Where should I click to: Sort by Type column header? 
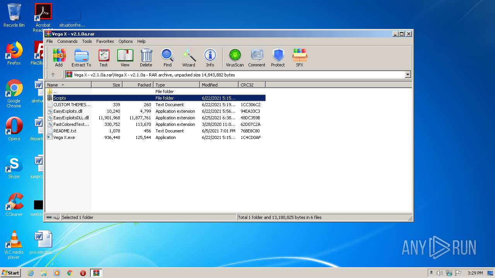[177, 85]
